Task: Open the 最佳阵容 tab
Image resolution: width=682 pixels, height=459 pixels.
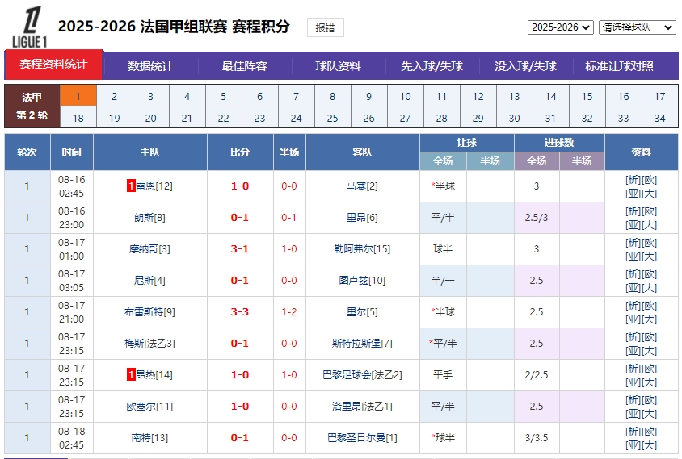Action: pos(244,66)
